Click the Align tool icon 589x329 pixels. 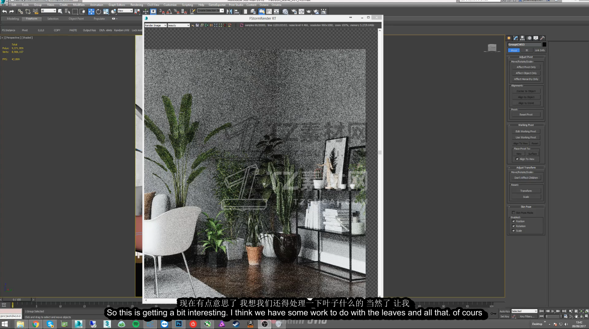click(237, 12)
